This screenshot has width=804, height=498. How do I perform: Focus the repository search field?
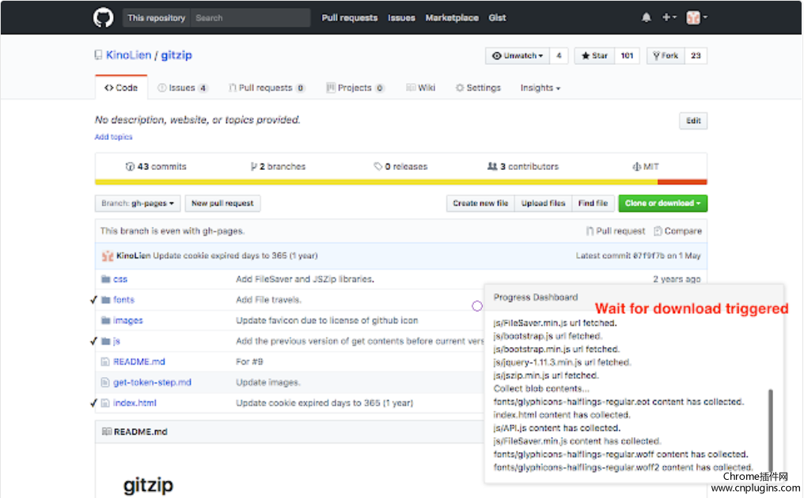(x=250, y=18)
